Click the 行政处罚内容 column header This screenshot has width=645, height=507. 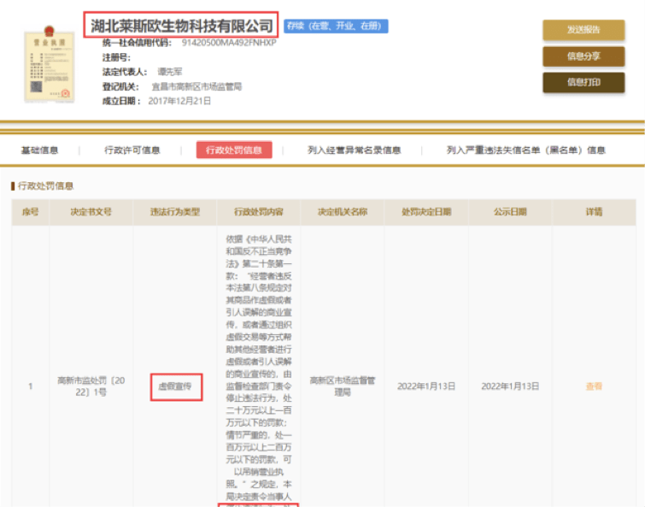[x=259, y=212]
